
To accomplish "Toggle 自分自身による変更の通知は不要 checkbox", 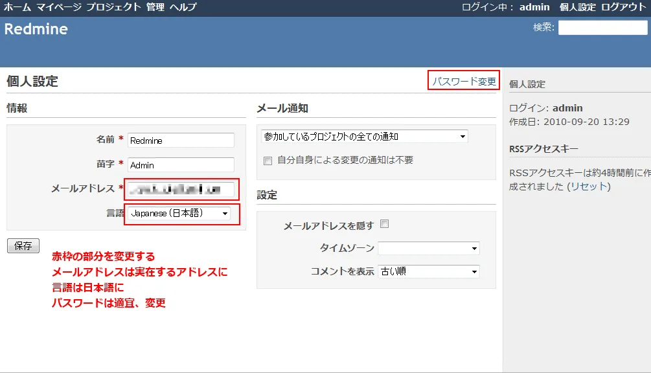I will (x=268, y=161).
